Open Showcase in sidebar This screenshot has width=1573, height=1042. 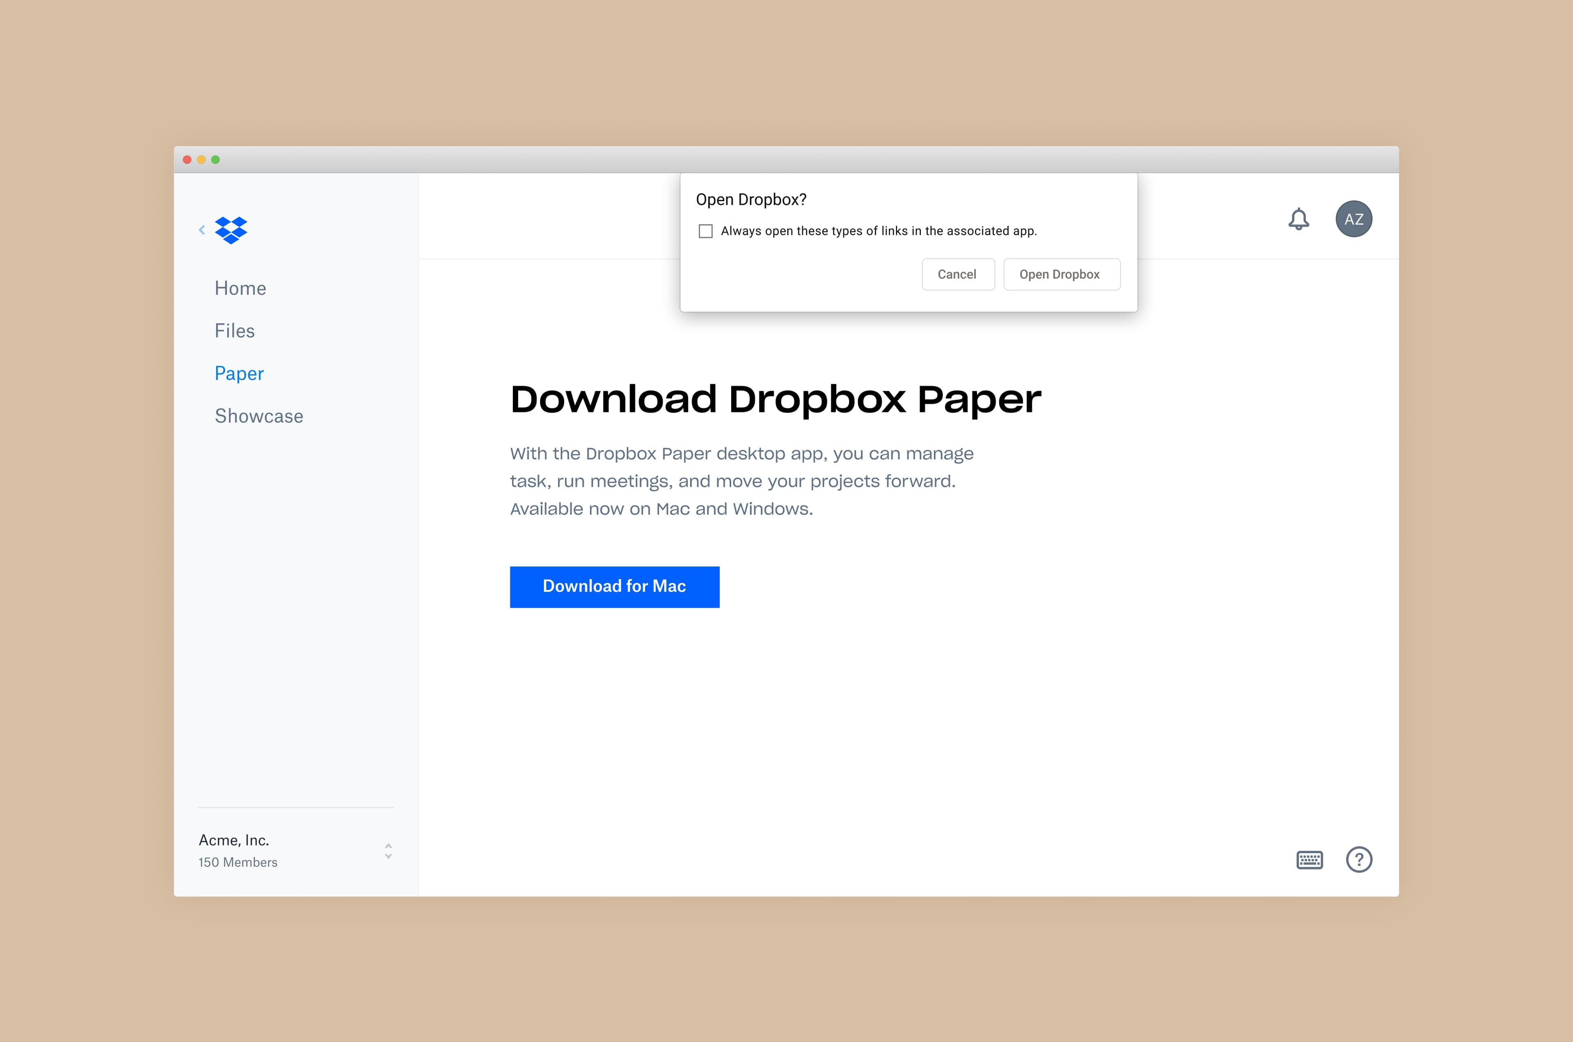pyautogui.click(x=259, y=416)
